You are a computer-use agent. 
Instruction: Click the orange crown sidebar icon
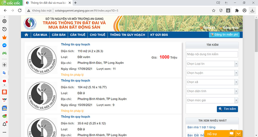(4, 37)
